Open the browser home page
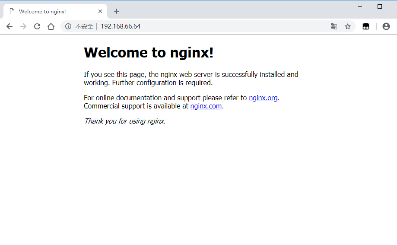Screen dimensions: 397x245 pos(51,26)
